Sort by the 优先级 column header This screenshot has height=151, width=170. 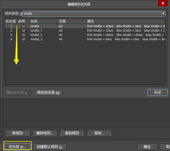[x=11, y=21]
